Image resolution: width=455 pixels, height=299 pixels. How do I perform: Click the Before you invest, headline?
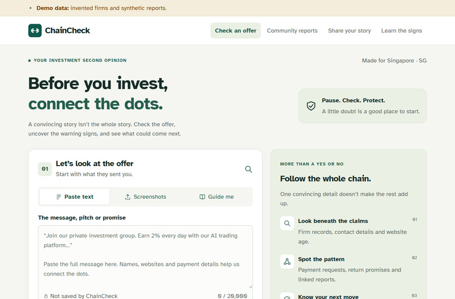[x=98, y=84]
